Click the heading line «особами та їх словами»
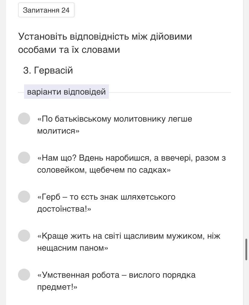 69,50
